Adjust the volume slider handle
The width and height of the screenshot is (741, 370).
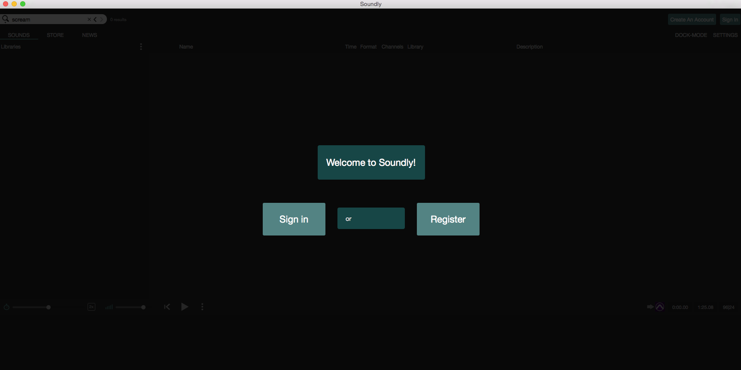click(143, 307)
